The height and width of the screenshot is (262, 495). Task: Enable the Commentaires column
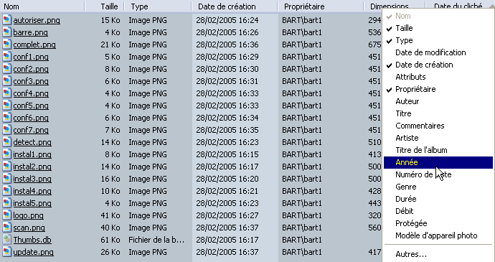pyautogui.click(x=438, y=126)
